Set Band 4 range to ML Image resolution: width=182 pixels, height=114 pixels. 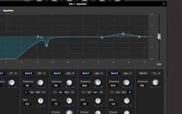pos(89,93)
